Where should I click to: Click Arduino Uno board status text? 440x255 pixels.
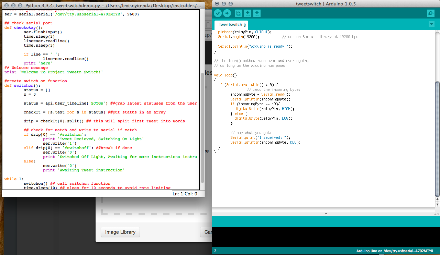pos(395,251)
